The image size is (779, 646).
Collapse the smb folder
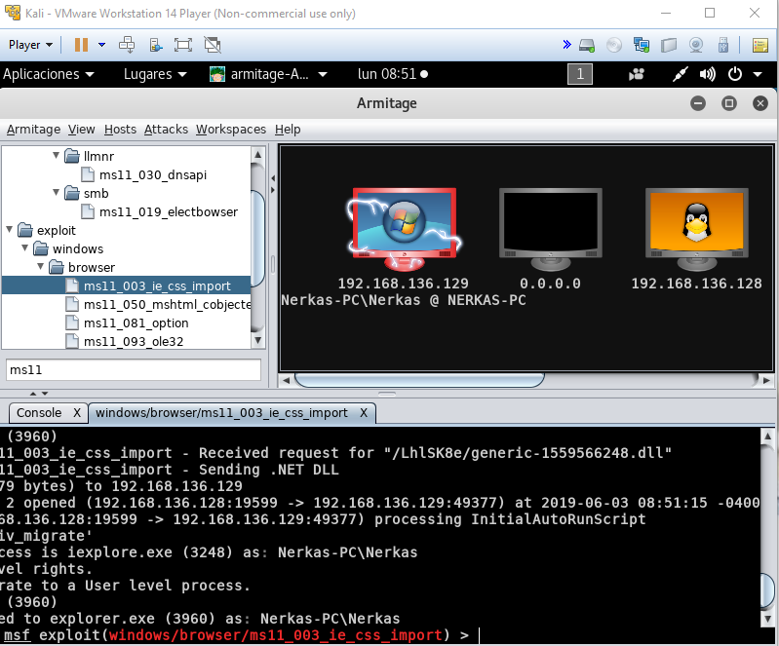[57, 192]
